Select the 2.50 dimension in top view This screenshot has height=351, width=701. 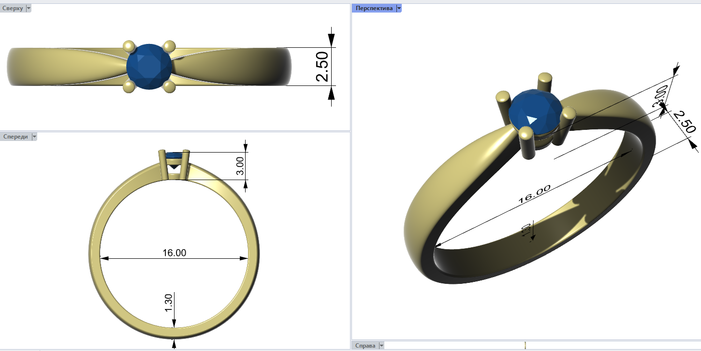[x=322, y=67]
